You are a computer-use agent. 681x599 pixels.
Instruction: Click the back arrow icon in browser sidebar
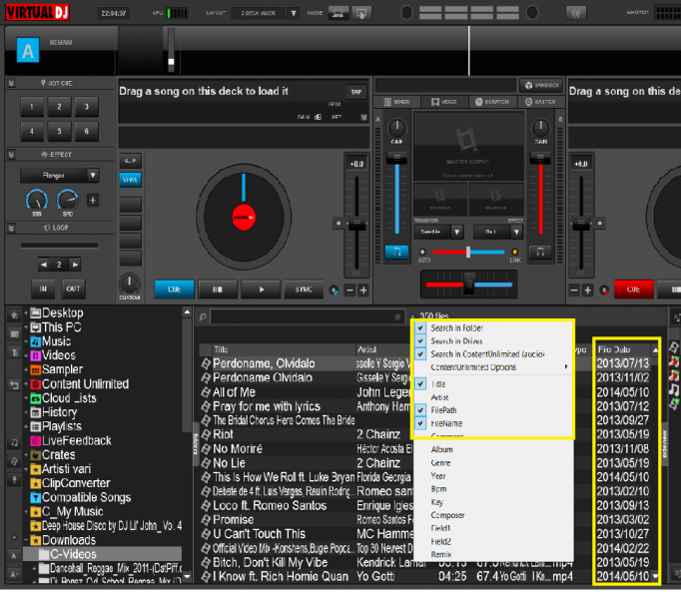[x=14, y=384]
